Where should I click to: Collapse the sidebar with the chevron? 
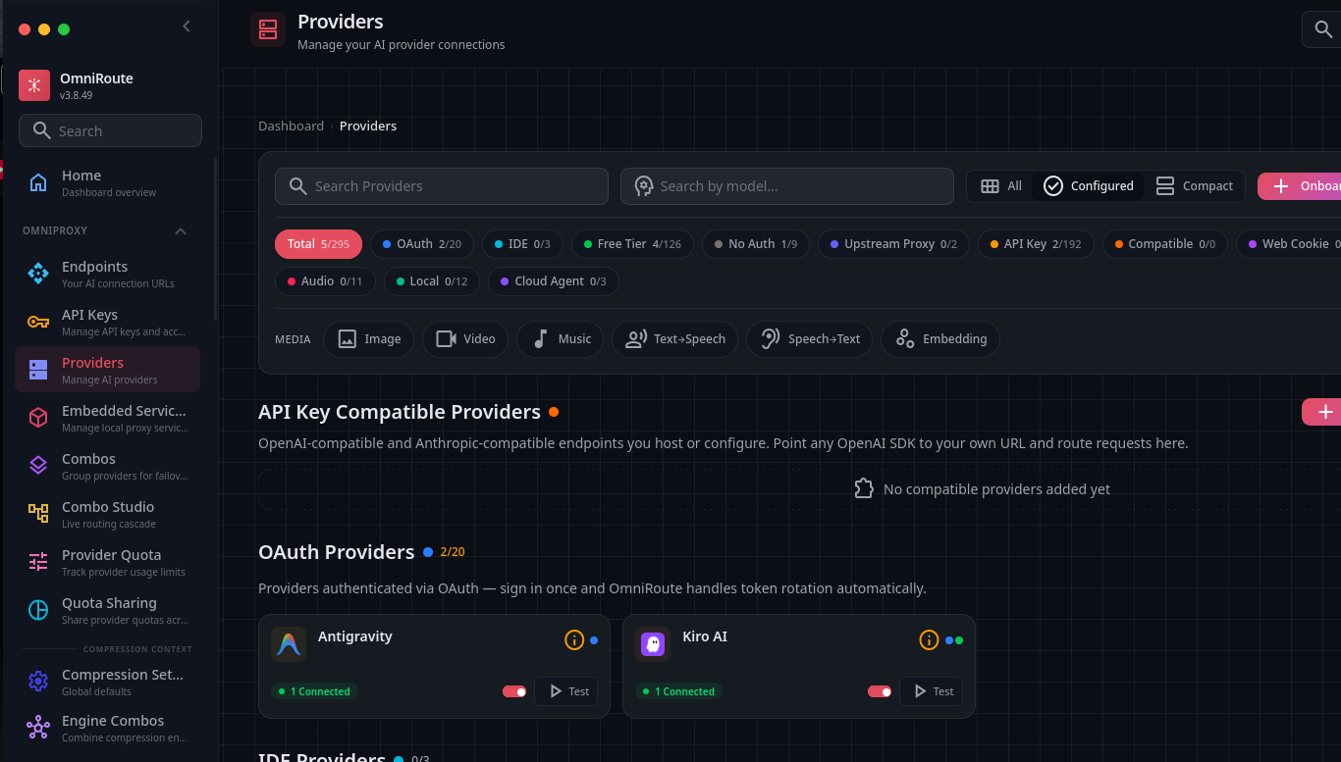[x=187, y=26]
